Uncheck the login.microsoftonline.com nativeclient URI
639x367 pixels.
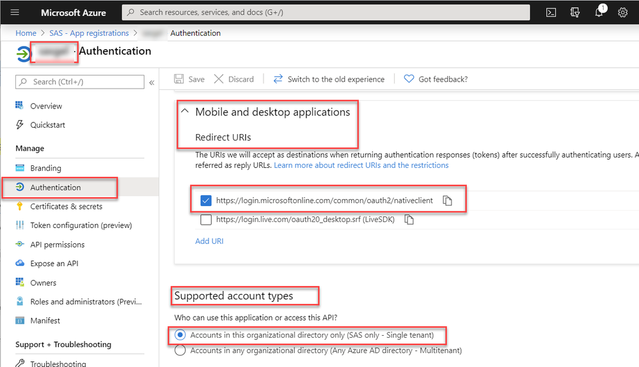click(206, 200)
